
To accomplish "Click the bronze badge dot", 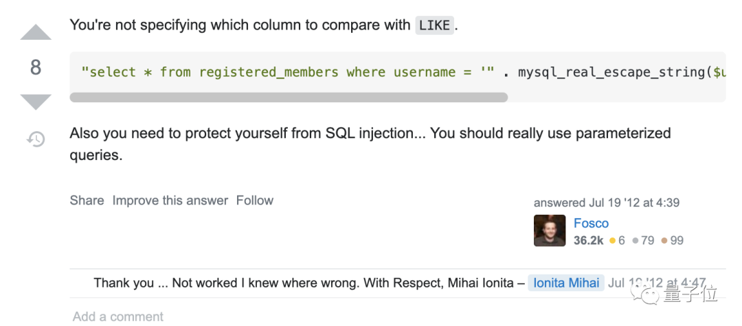I will tap(664, 240).
